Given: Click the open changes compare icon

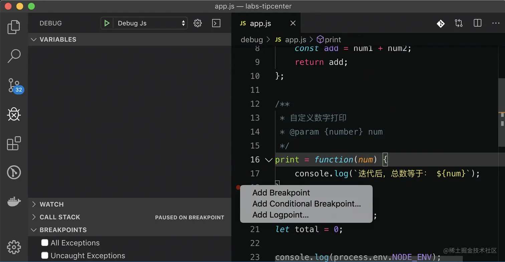Looking at the screenshot, I should pyautogui.click(x=459, y=23).
